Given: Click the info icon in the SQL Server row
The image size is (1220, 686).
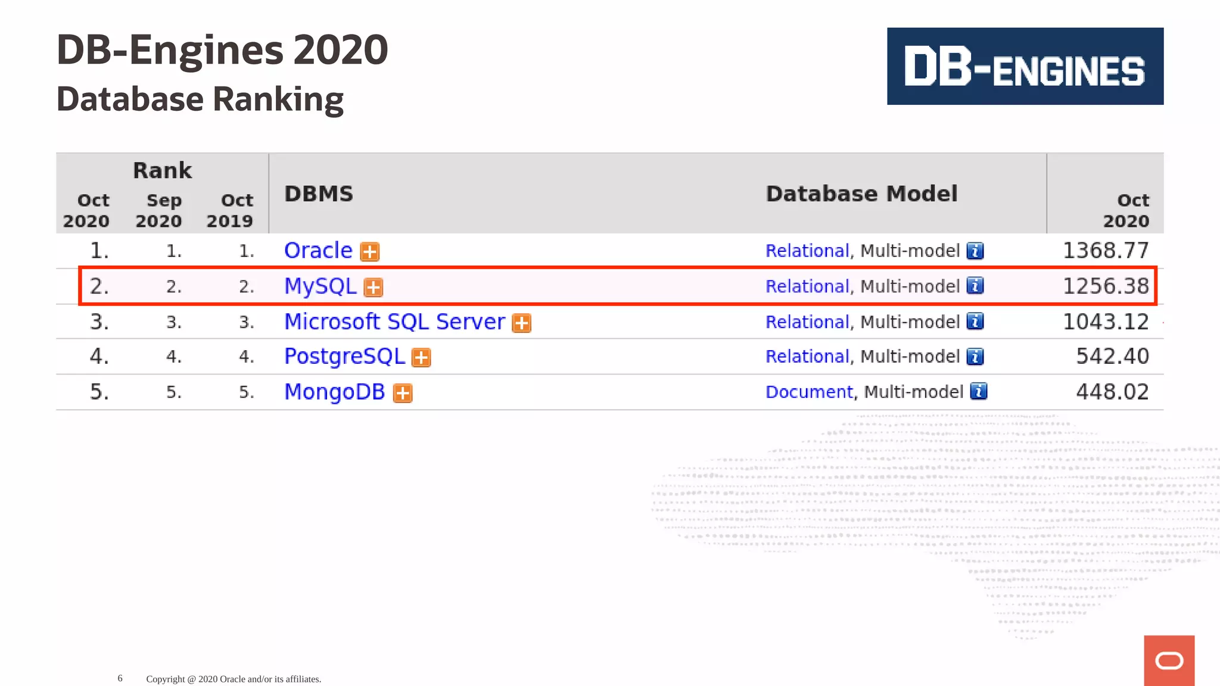Looking at the screenshot, I should point(975,321).
